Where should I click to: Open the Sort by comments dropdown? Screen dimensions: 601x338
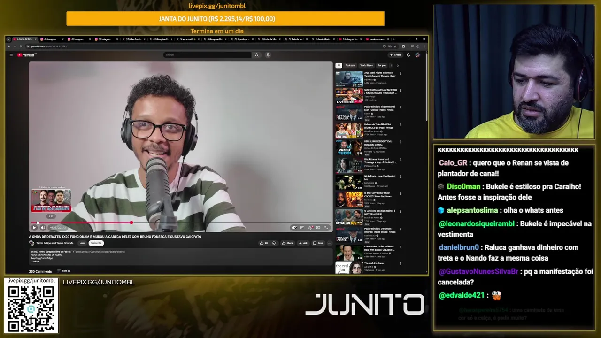pos(64,271)
